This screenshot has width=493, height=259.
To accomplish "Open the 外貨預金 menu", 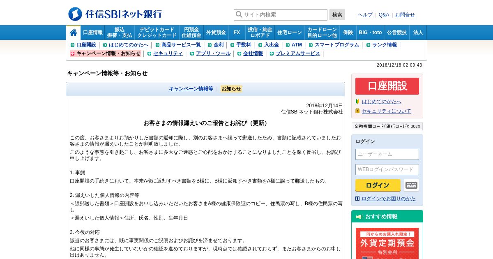I will [x=216, y=32].
